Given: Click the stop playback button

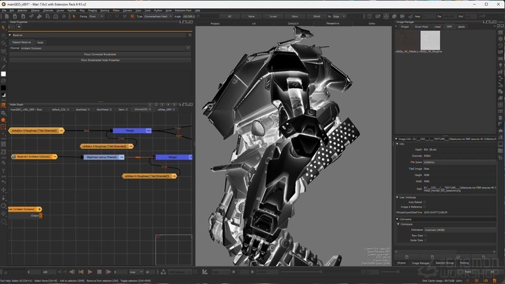Looking at the screenshot, I should (99, 272).
